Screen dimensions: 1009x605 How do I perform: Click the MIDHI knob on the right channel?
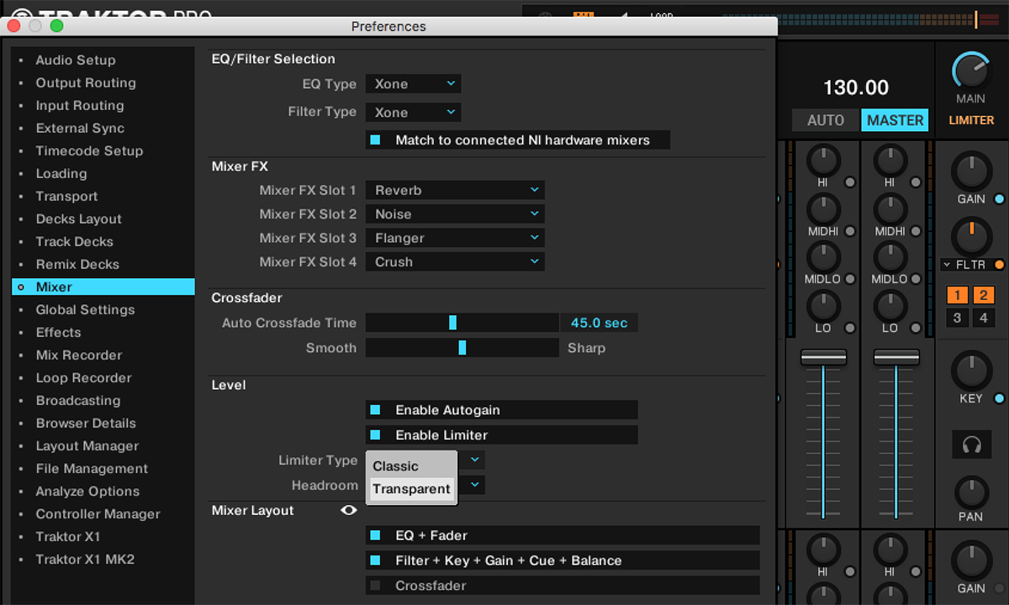pos(890,208)
